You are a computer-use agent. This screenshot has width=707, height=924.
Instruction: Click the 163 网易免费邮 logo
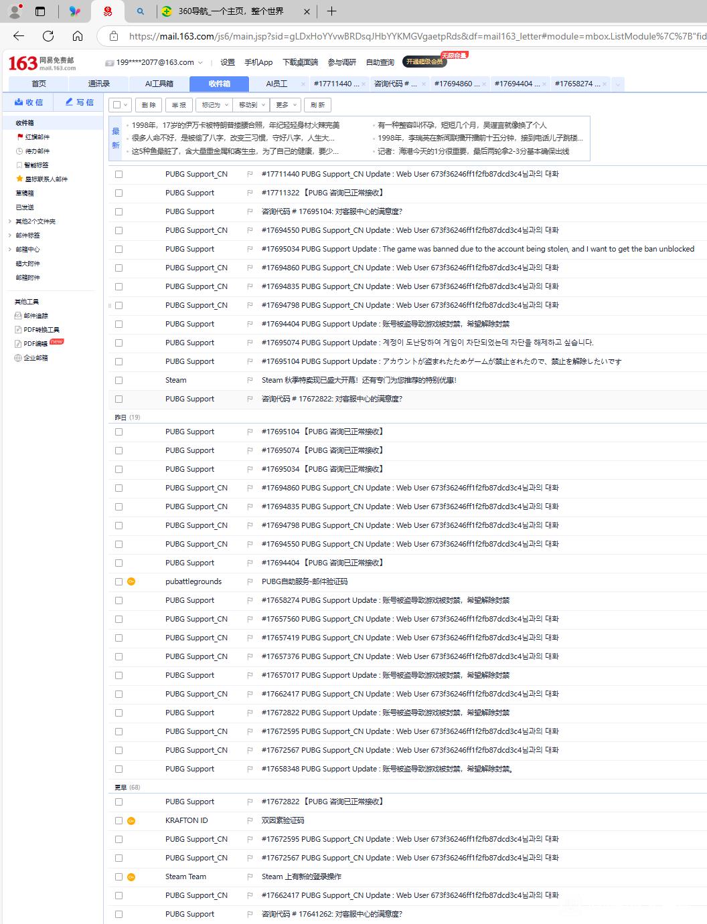click(42, 63)
